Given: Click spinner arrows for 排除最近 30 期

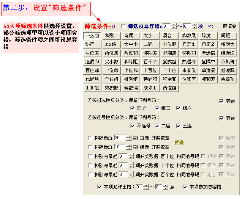Looking at the screenshot, I should [x=129, y=138].
